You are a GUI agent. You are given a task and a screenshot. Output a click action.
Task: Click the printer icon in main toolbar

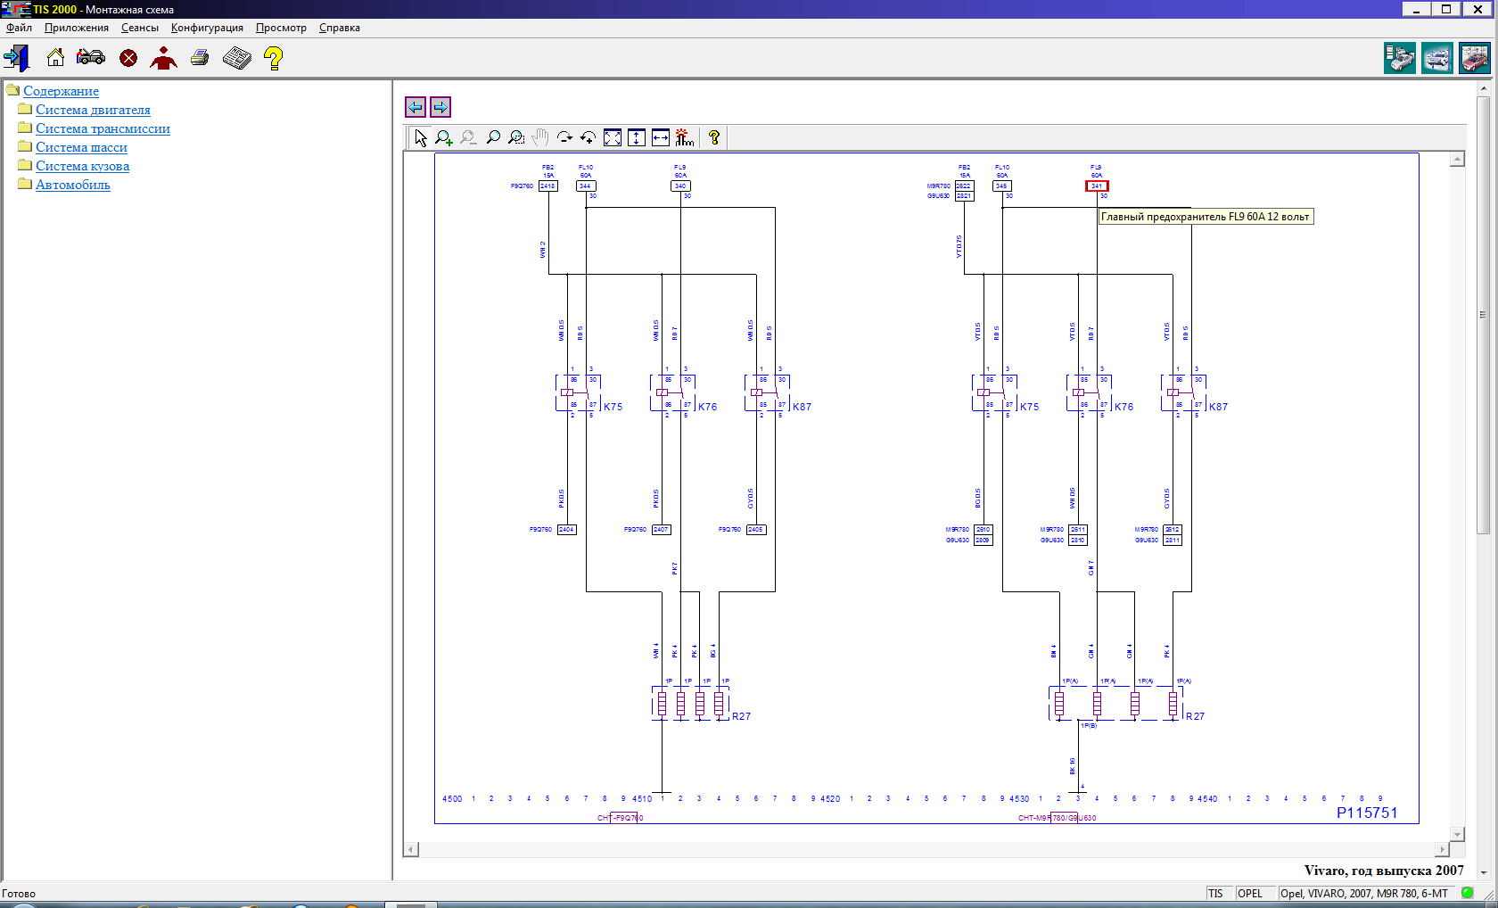click(x=200, y=58)
